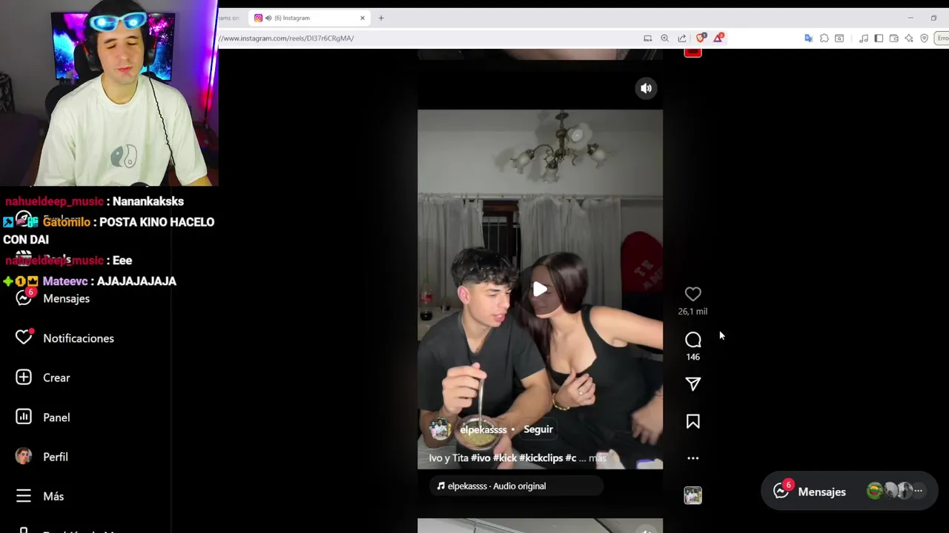The image size is (949, 533).
Task: Open Brave Rewards triangle icon
Action: pyautogui.click(x=718, y=38)
